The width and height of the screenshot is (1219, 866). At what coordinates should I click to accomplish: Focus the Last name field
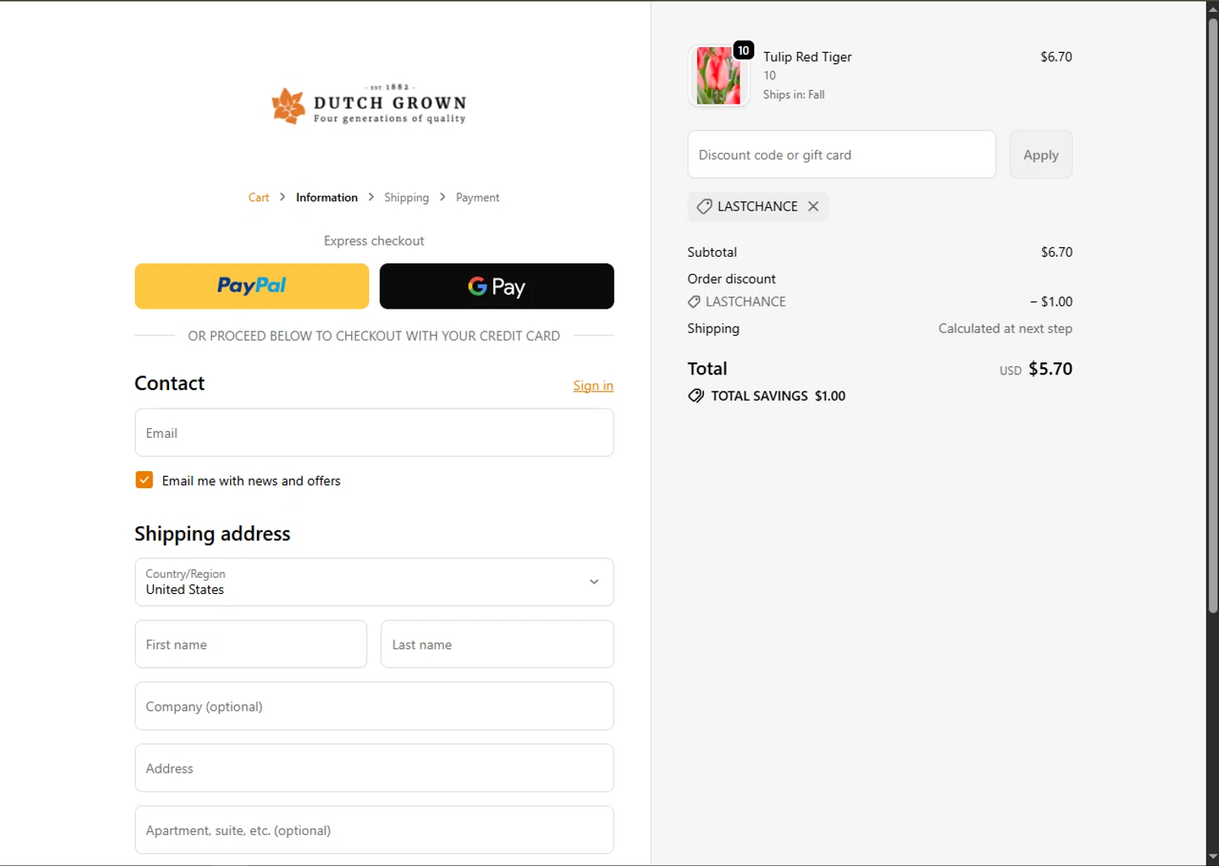(x=497, y=644)
